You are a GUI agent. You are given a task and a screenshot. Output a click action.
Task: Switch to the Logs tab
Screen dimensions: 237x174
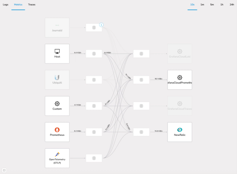(6, 4)
